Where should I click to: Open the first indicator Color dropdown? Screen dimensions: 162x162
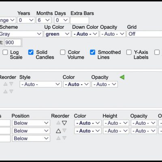[88, 123]
